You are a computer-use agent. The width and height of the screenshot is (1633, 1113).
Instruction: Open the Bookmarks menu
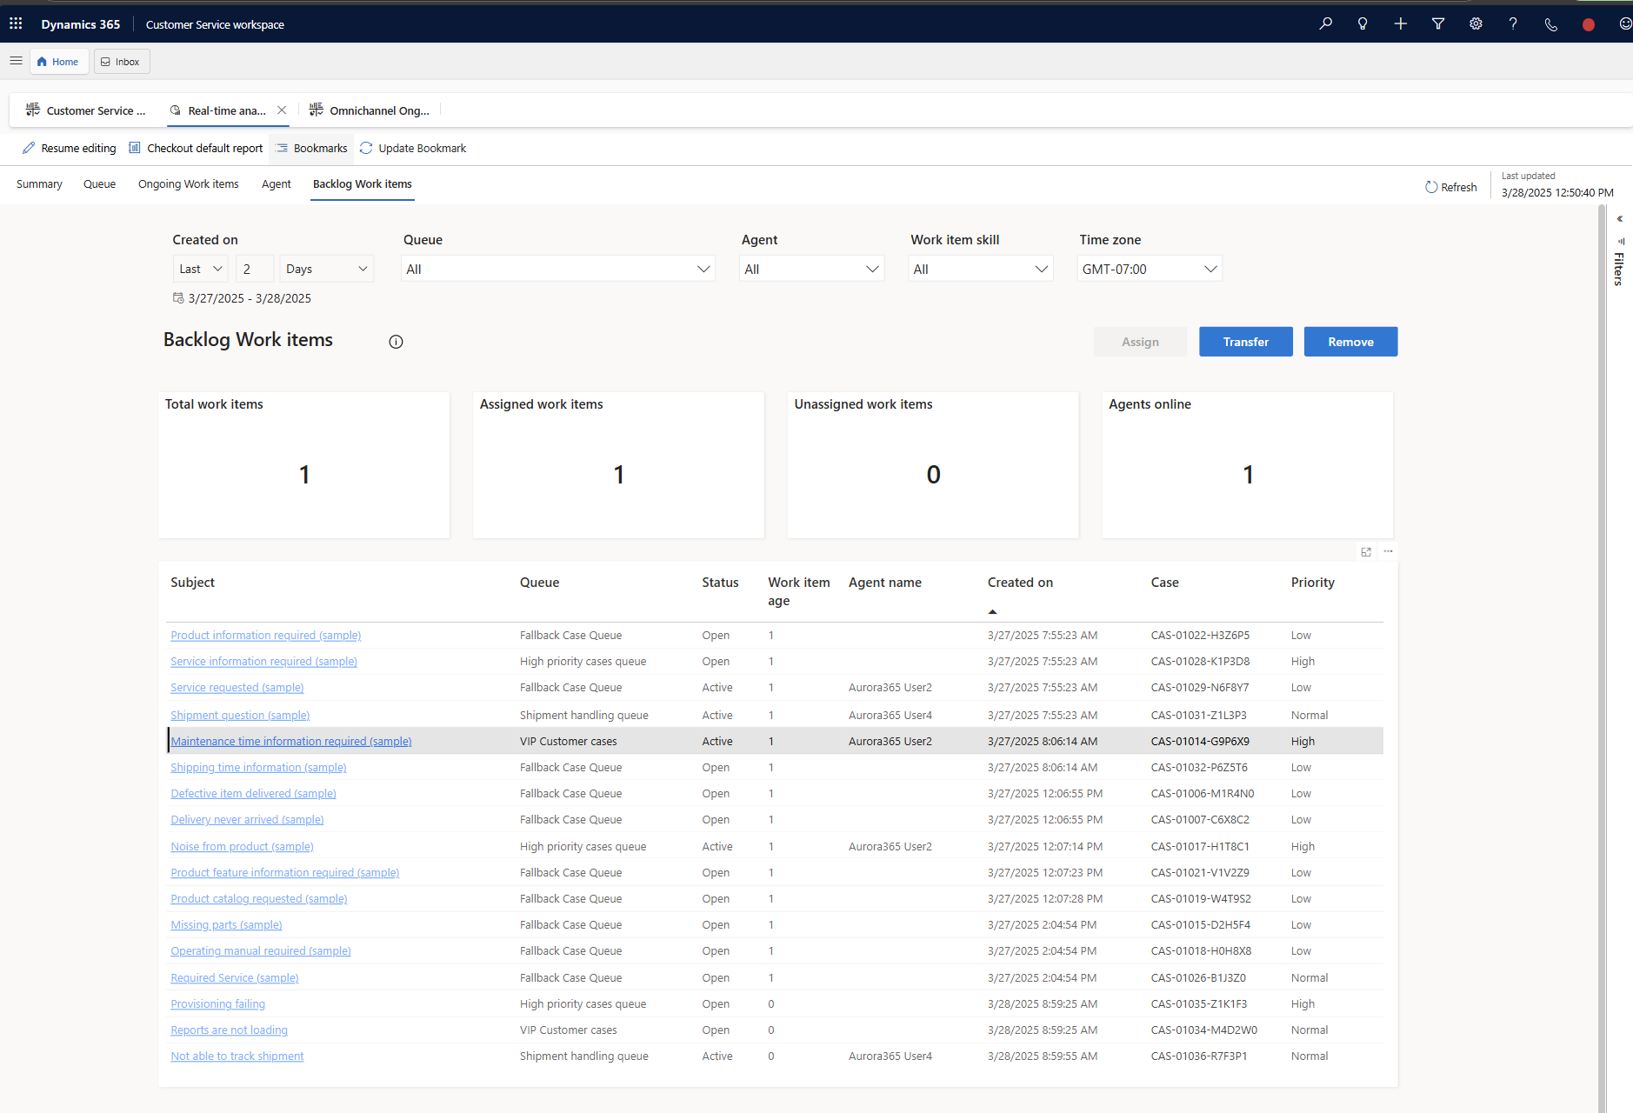(311, 148)
